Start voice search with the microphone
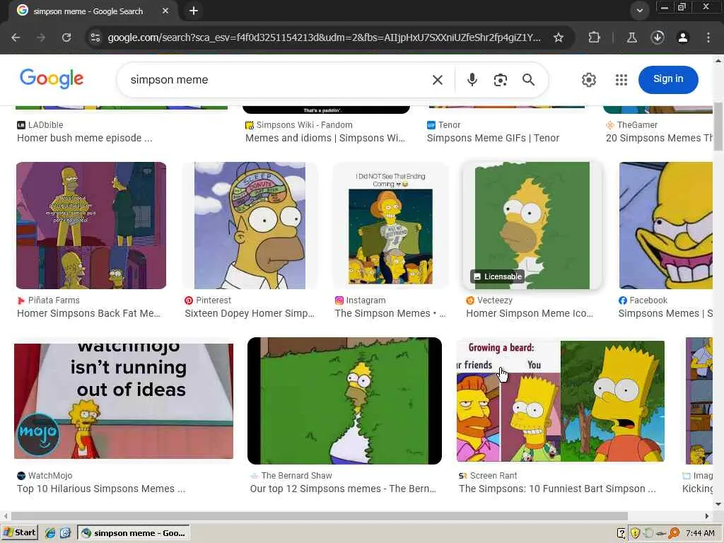Screen dimensions: 724x543 pos(472,80)
